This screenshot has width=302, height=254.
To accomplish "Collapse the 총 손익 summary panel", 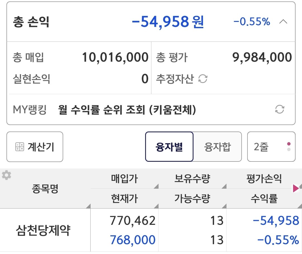I will [283, 22].
